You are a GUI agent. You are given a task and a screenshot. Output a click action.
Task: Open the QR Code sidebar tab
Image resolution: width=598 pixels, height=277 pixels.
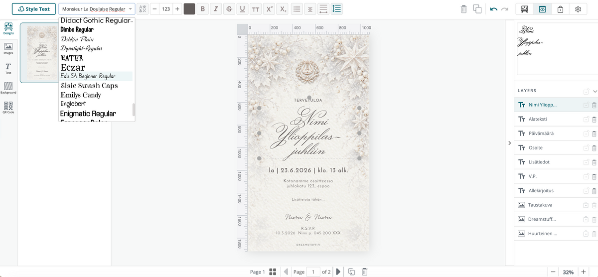8,108
